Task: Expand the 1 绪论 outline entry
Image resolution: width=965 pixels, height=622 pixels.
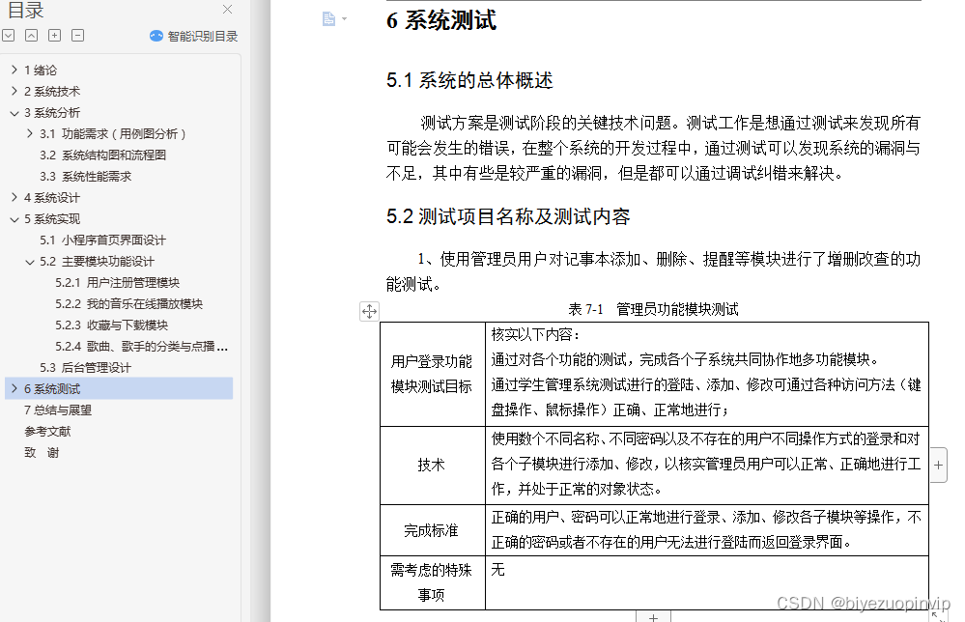Action: (x=14, y=71)
